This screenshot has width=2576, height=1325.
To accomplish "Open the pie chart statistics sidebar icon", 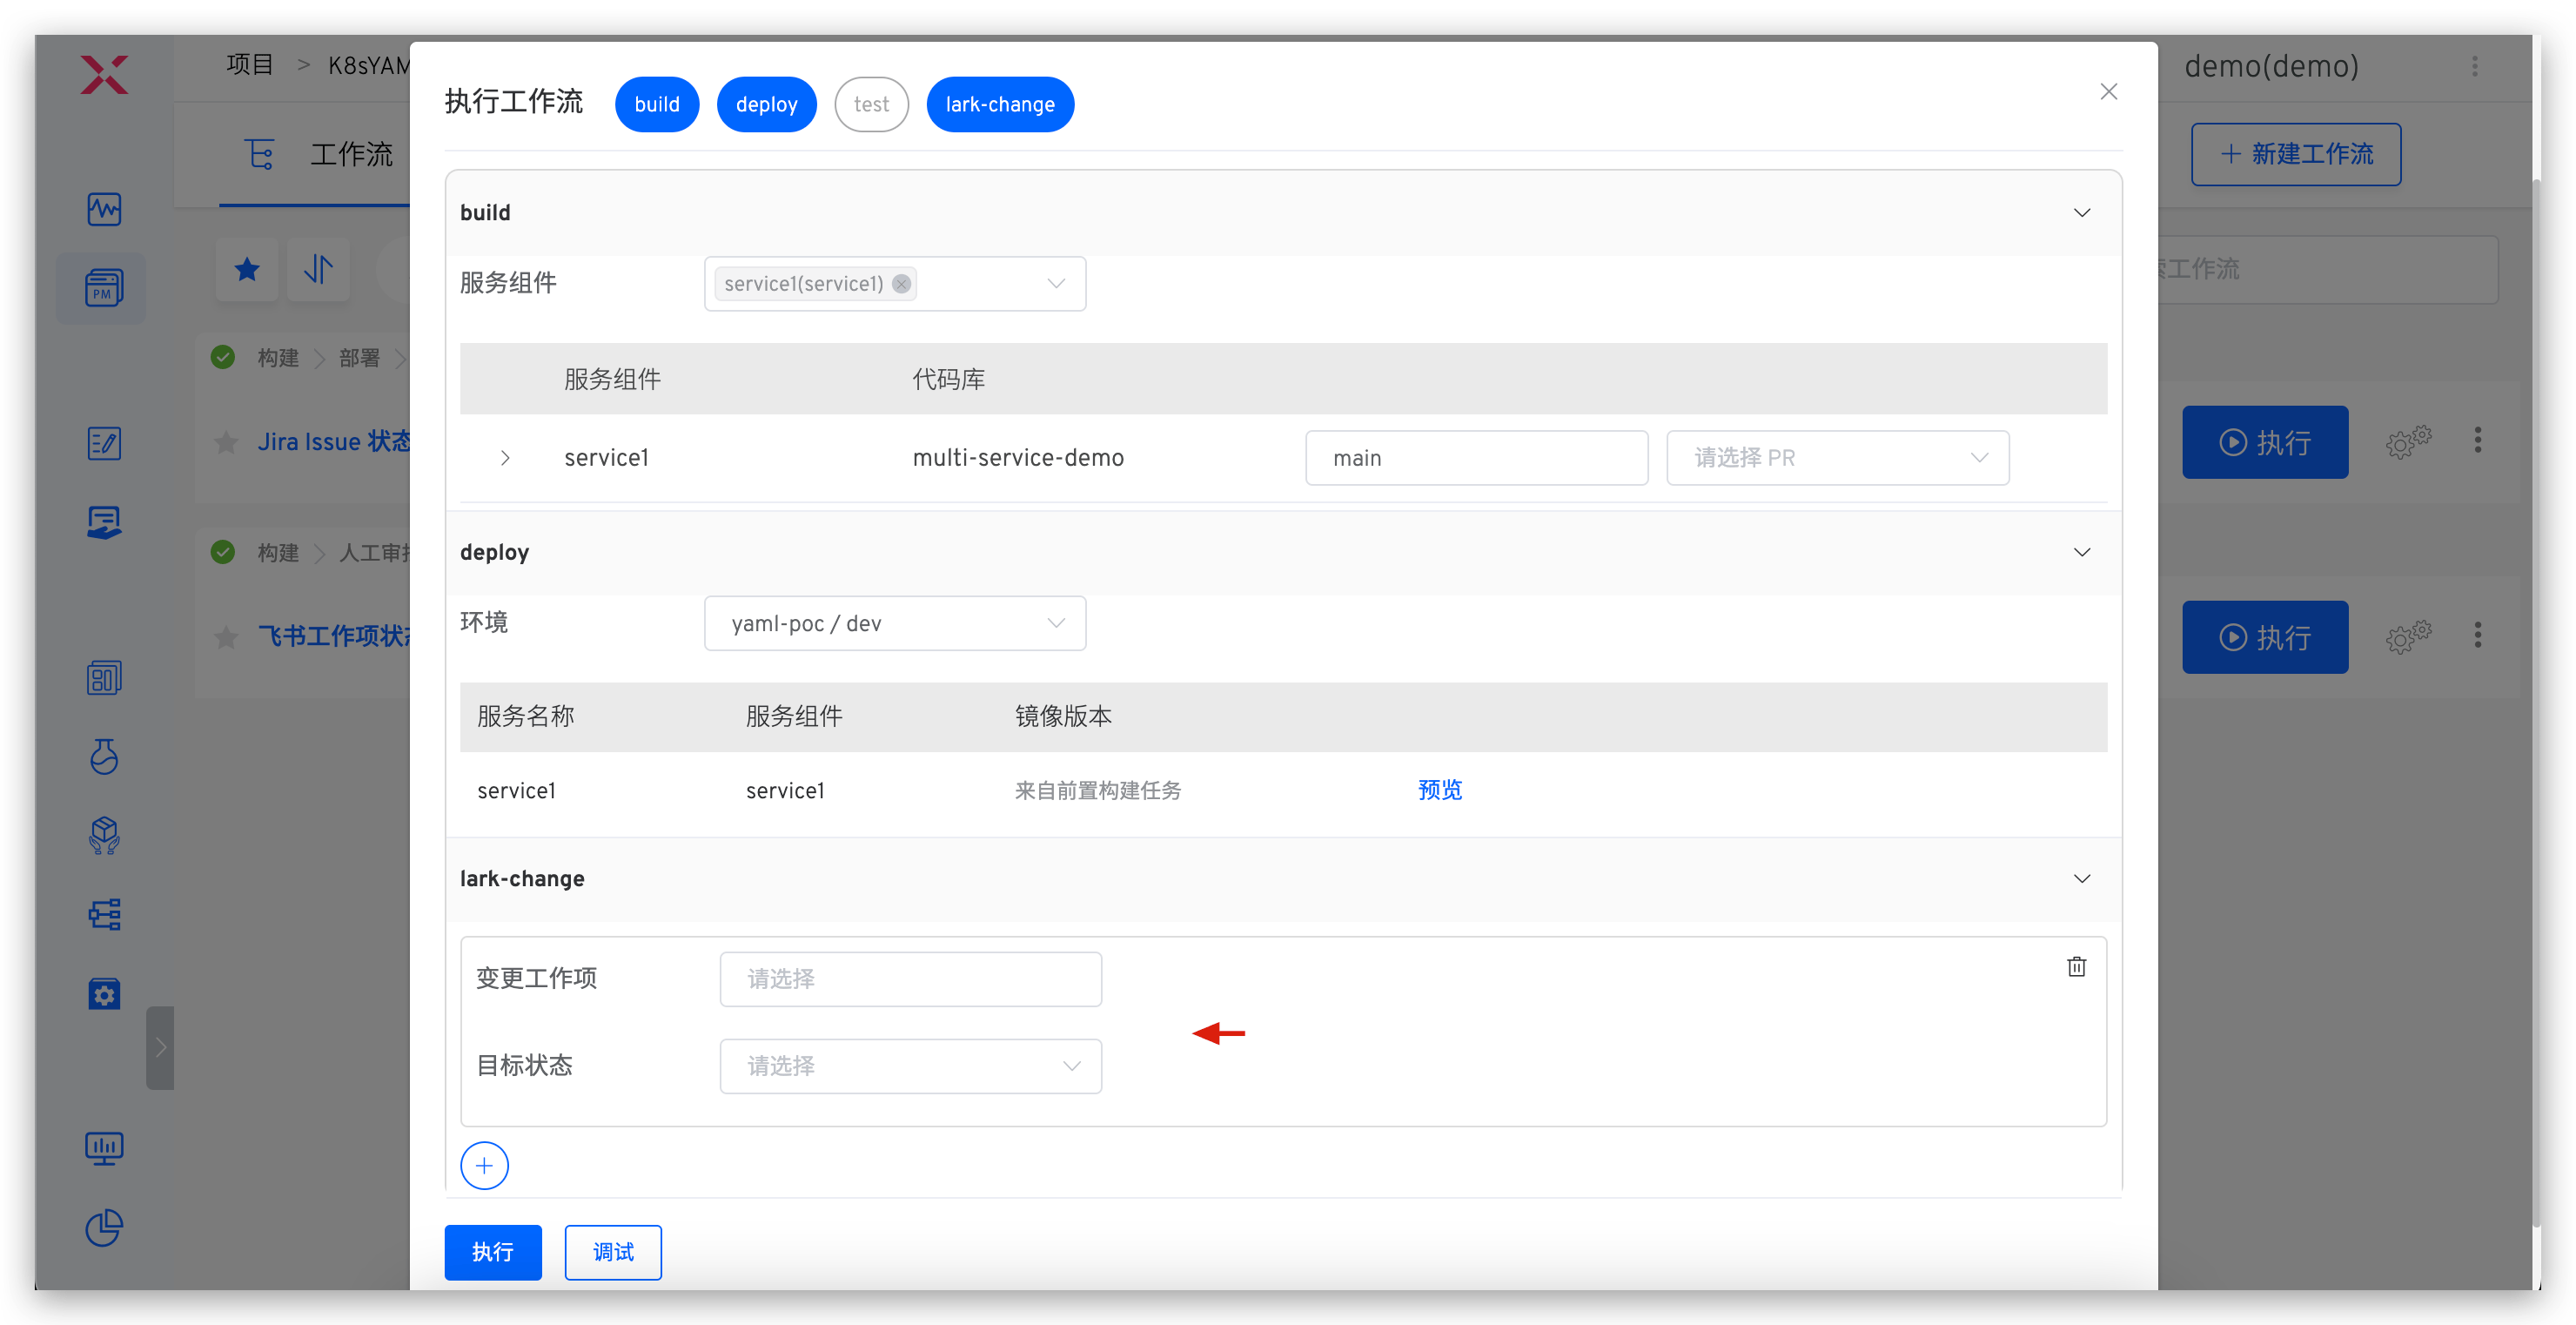I will click(104, 1228).
